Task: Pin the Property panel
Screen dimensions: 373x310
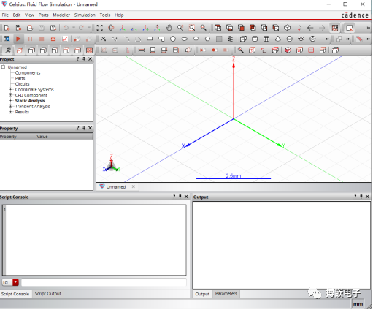Action: click(84, 128)
